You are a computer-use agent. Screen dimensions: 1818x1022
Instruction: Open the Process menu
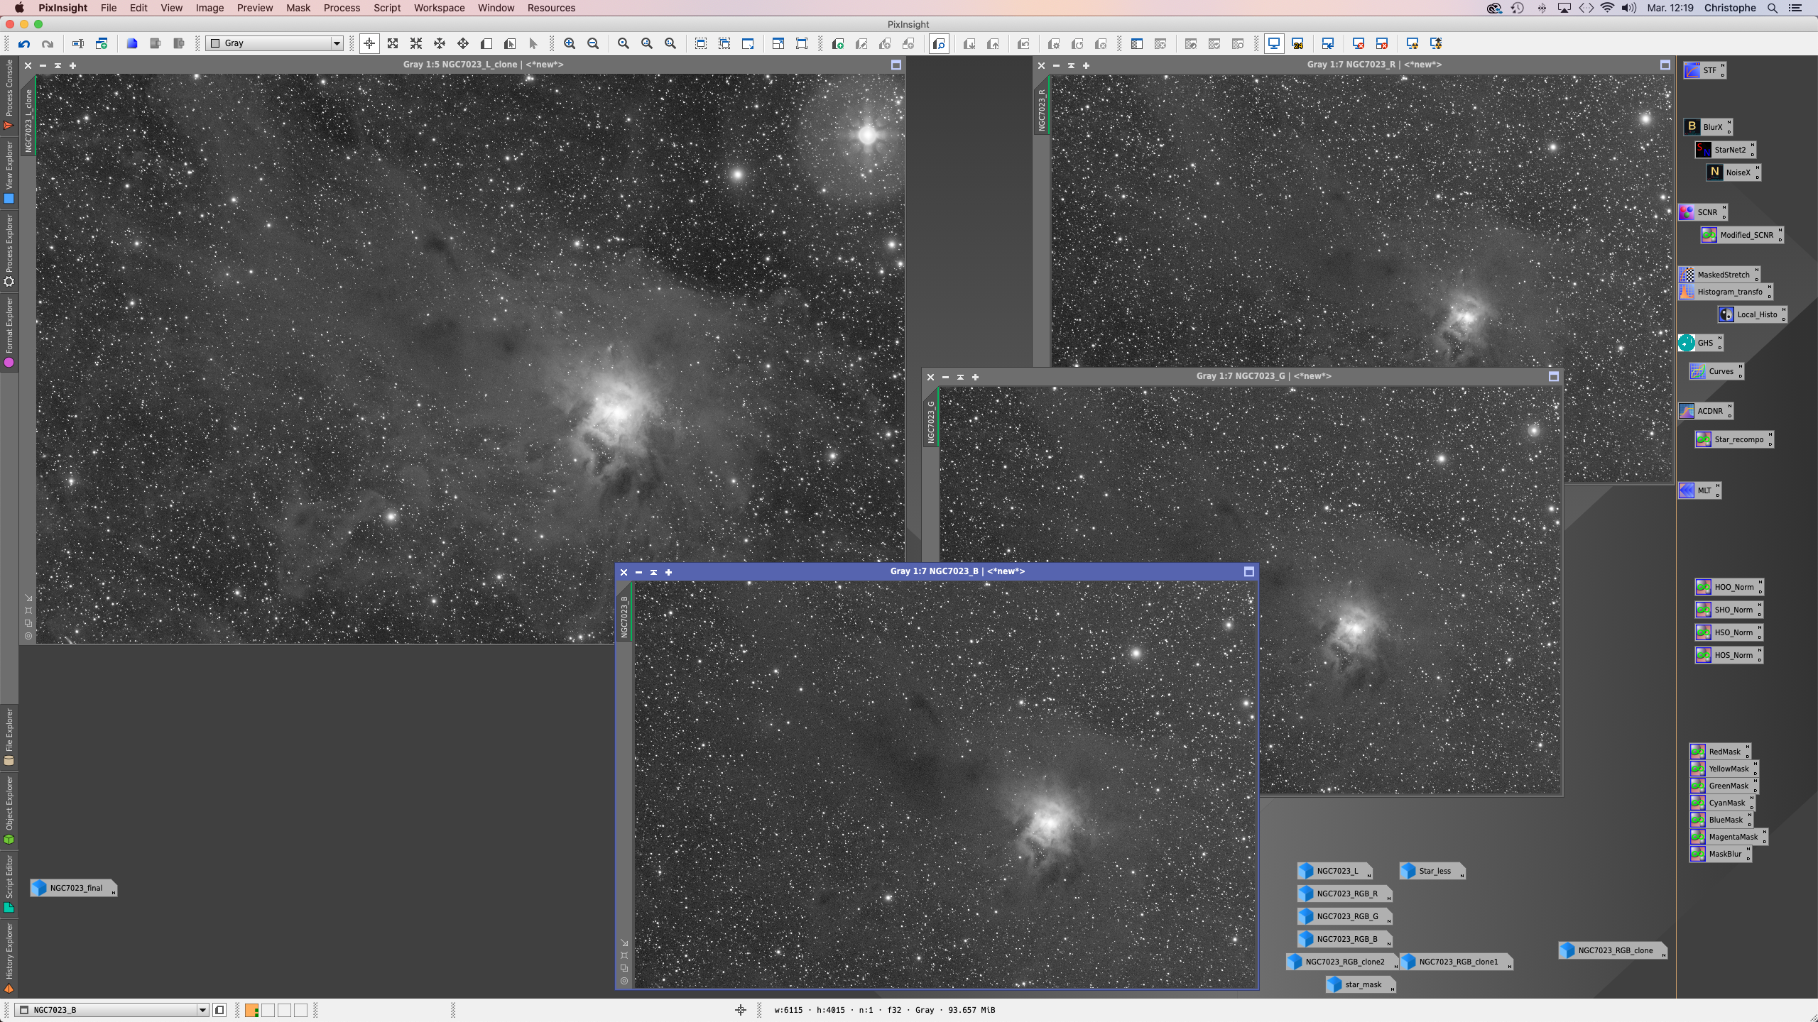coord(342,8)
